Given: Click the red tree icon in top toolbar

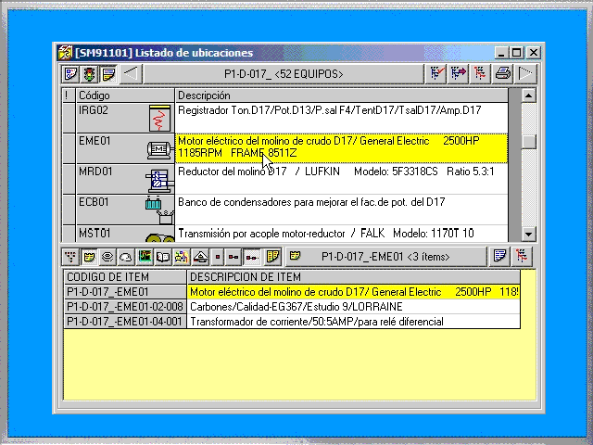Looking at the screenshot, I should coord(480,73).
